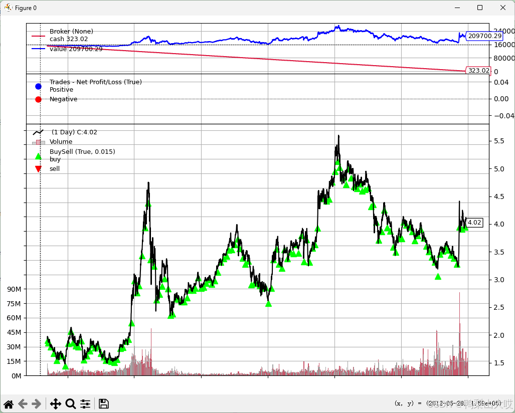Maximize the Figure 0 window
Viewport: 515px width, 413px height.
(480, 8)
